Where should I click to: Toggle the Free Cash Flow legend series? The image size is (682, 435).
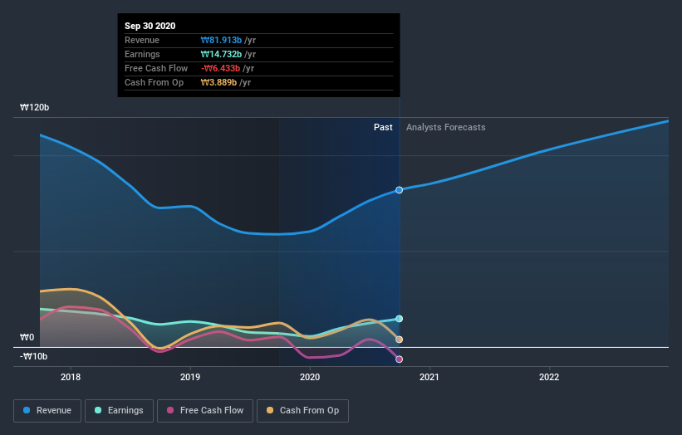pos(205,411)
